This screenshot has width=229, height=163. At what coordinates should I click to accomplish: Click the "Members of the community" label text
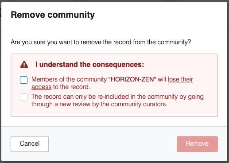69,79
